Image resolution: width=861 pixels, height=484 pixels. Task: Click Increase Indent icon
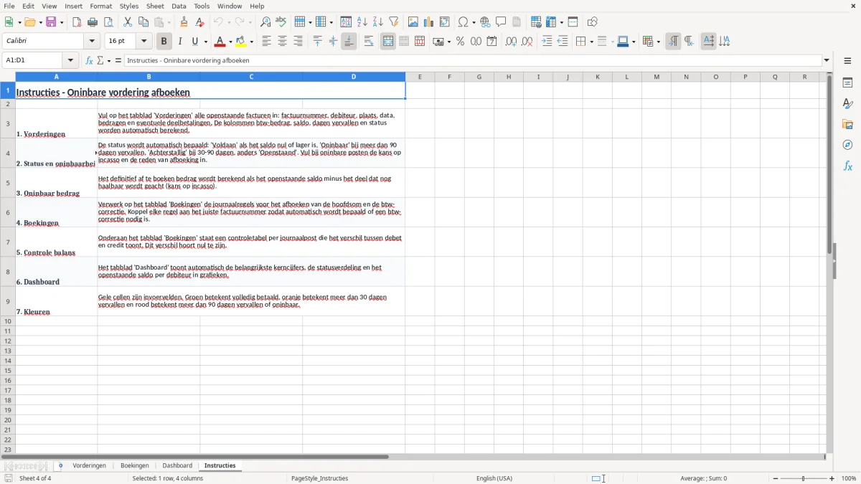tap(547, 42)
